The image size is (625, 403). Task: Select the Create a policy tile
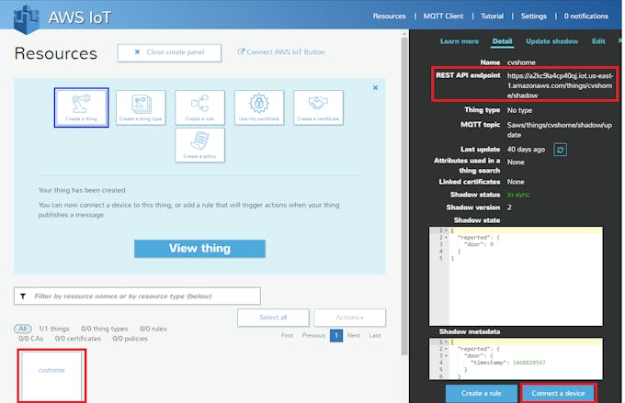pyautogui.click(x=199, y=145)
